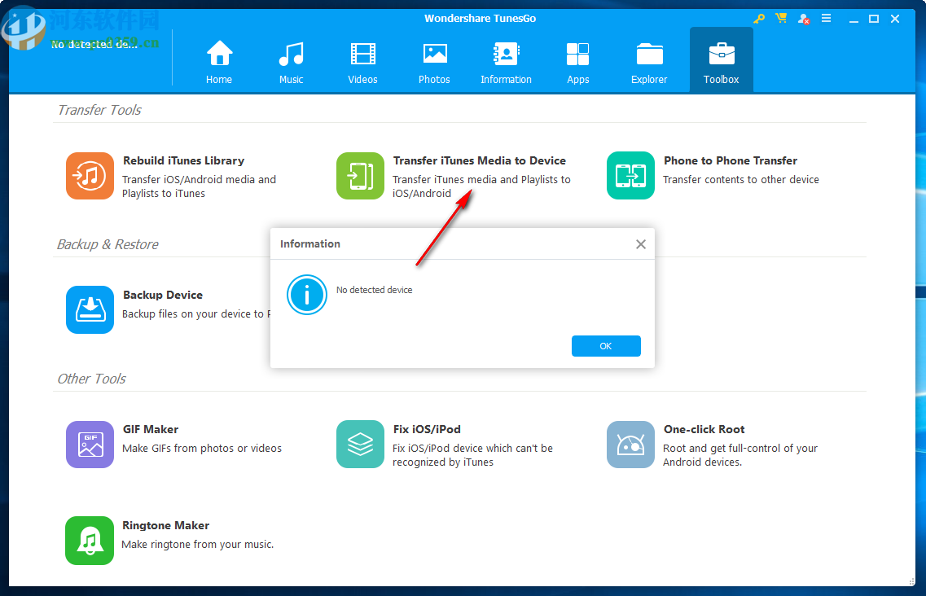The image size is (926, 596).
Task: Switch to the Explorer tab
Action: [649, 61]
